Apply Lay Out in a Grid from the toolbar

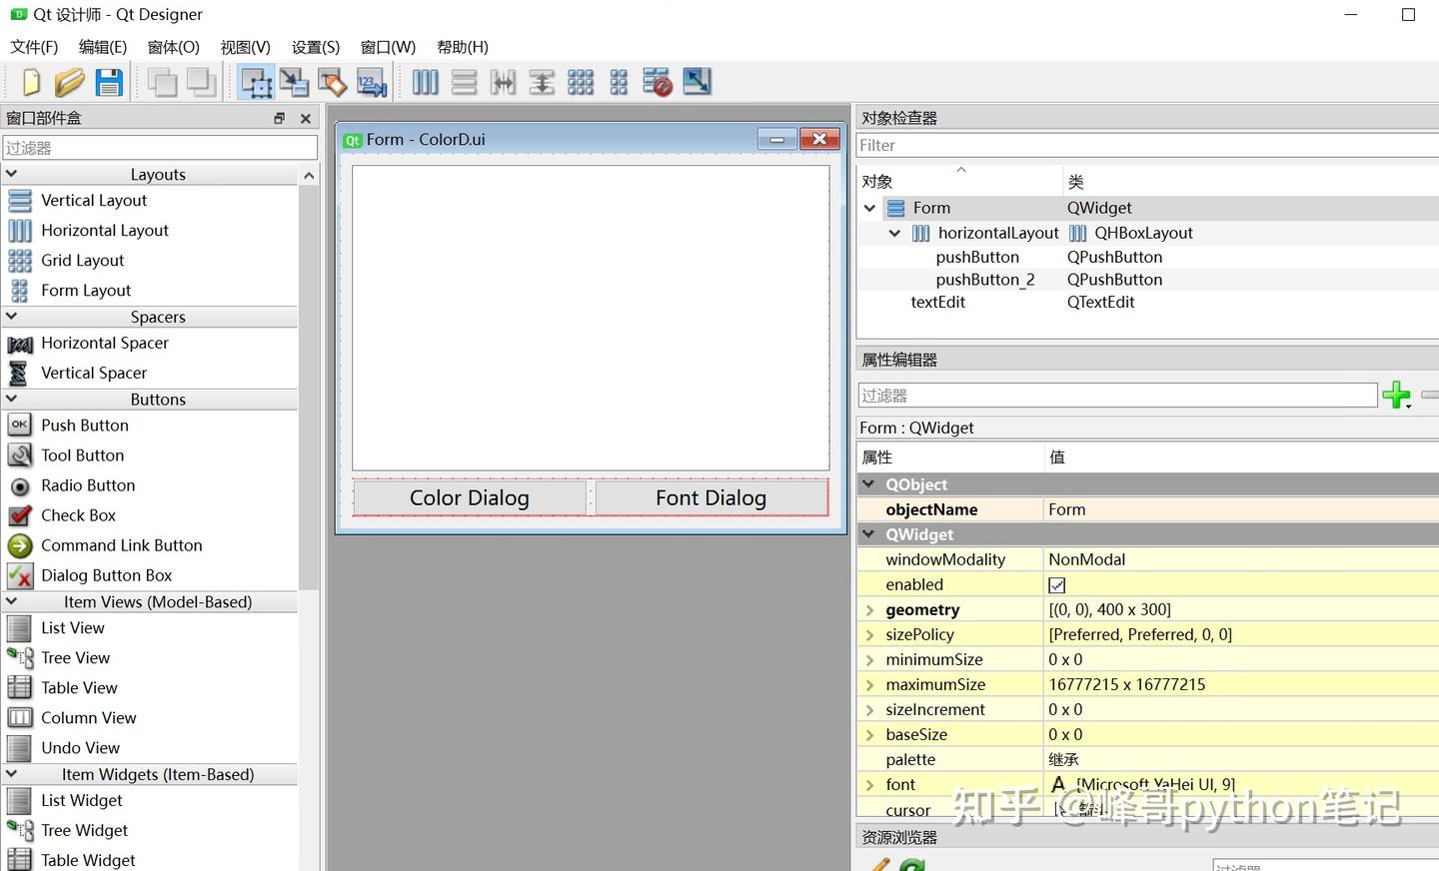(x=581, y=83)
